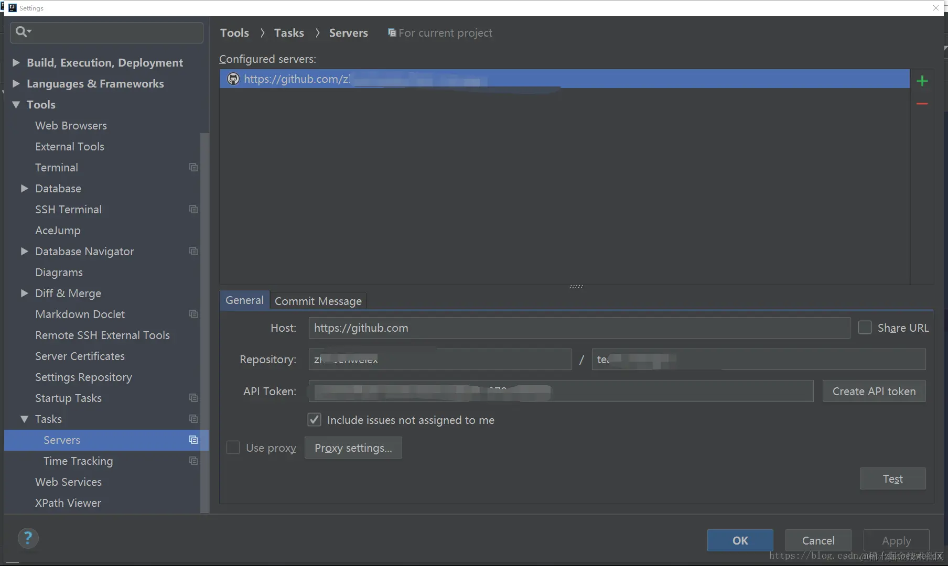
Task: Click the dotted splitter handle below server list
Action: (x=576, y=287)
